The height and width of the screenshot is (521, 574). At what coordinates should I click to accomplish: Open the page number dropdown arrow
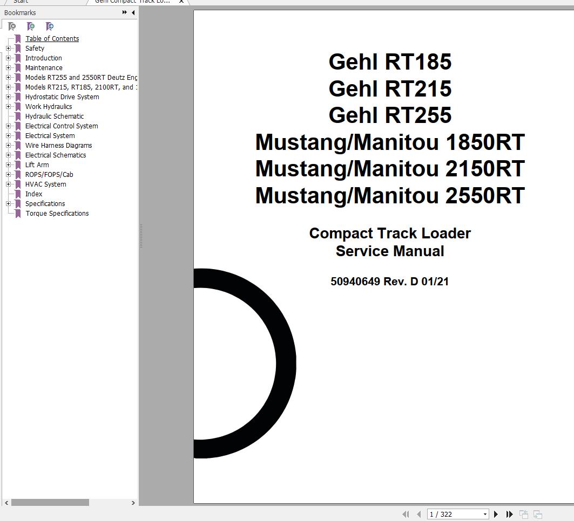(x=484, y=514)
